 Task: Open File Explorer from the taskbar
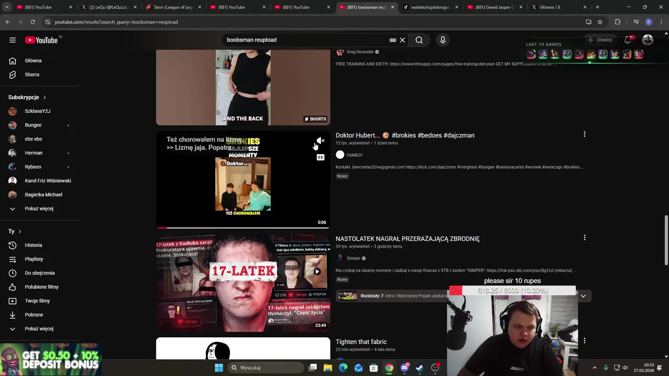coord(328,368)
